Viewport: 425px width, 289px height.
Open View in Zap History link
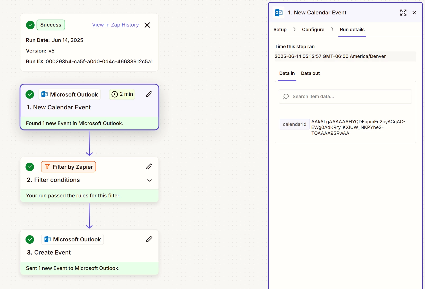[x=115, y=25]
